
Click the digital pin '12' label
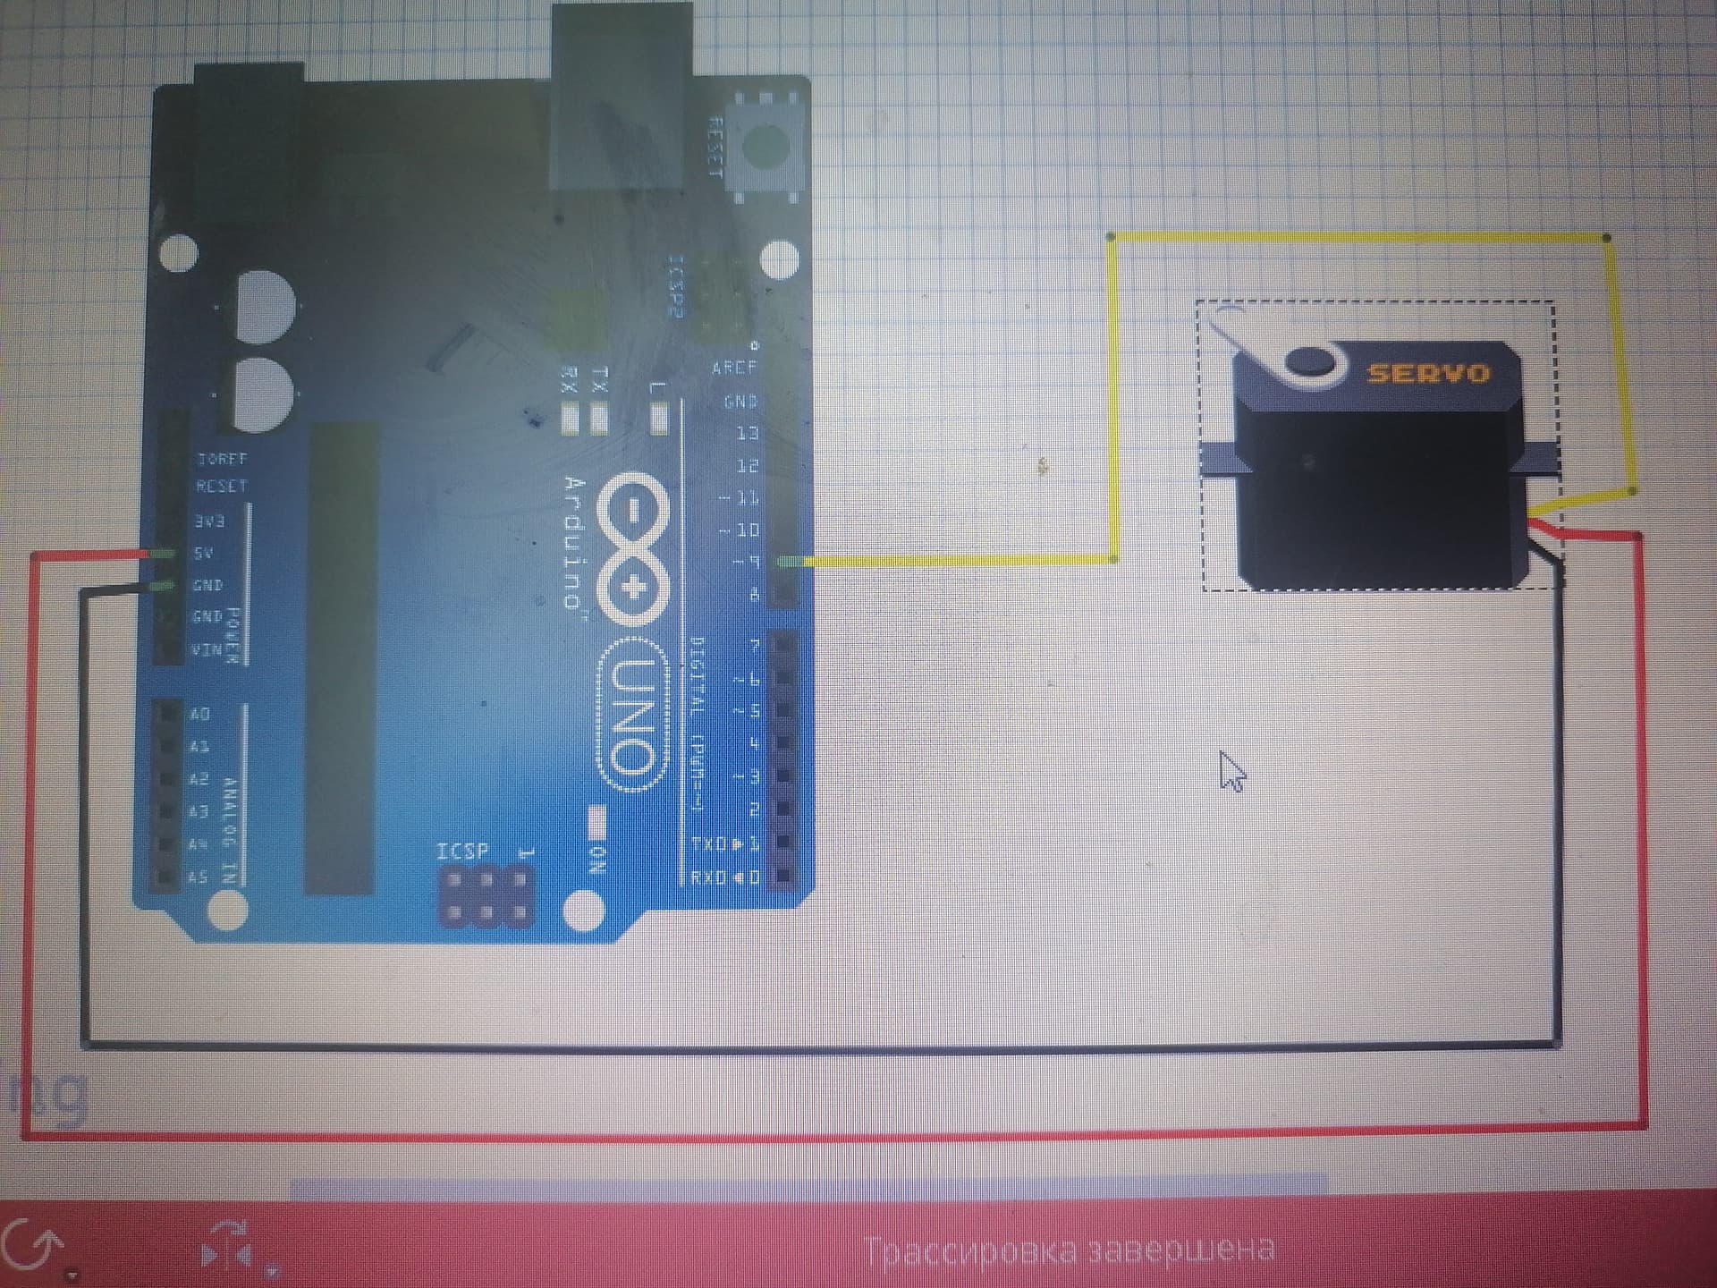click(747, 466)
